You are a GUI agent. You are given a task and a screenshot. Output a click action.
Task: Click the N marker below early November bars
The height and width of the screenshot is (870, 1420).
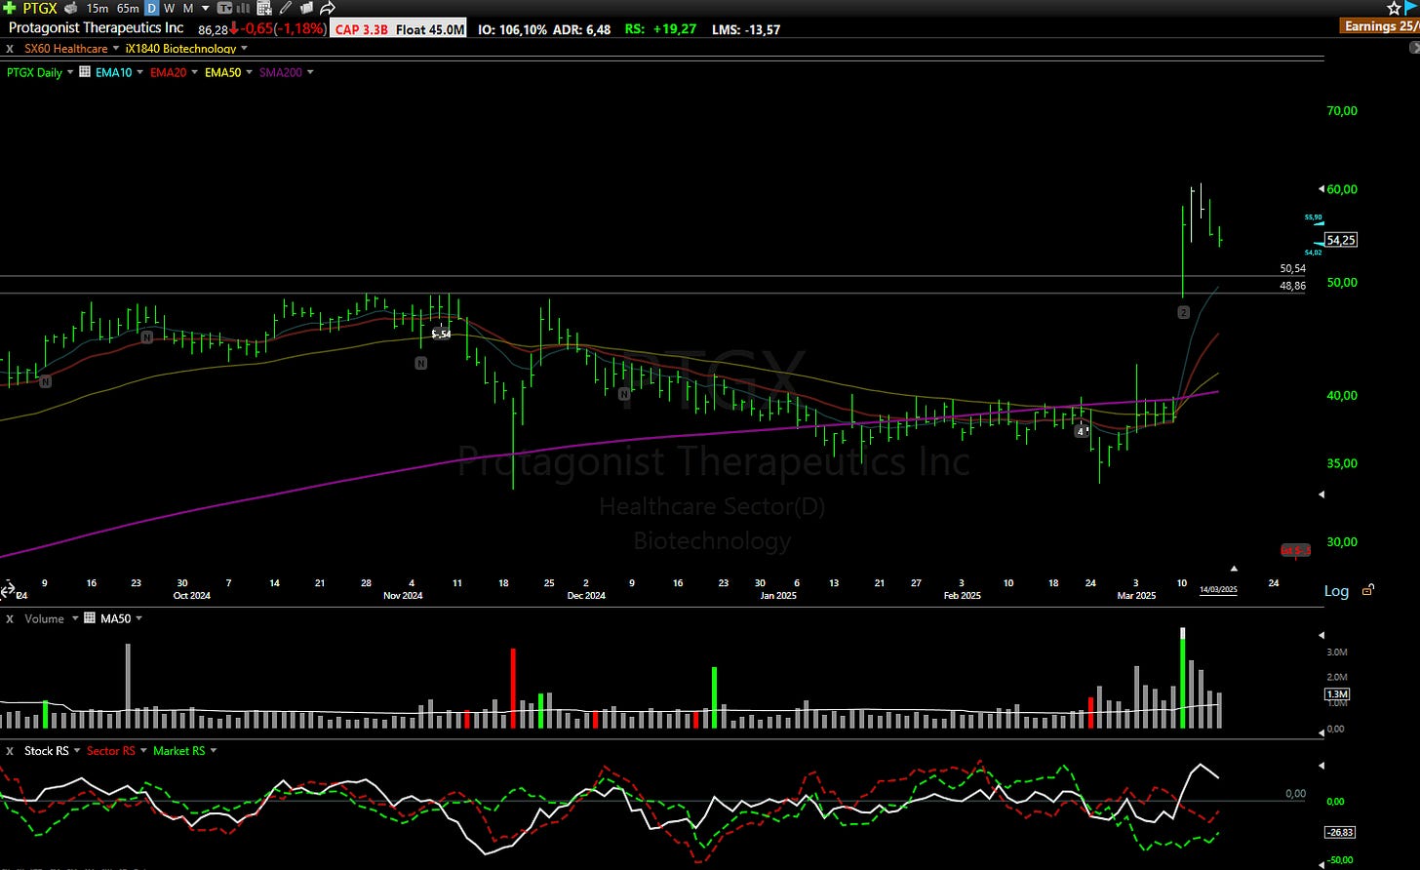(420, 363)
